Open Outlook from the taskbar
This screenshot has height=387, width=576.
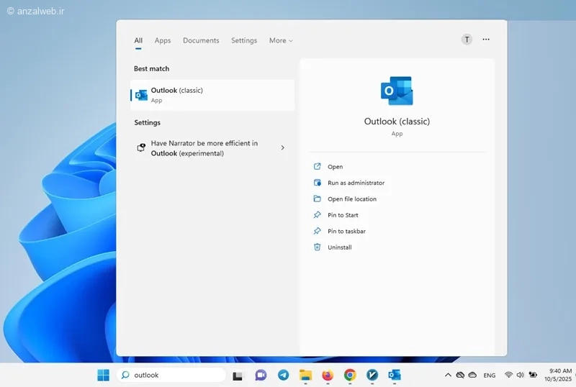tap(395, 375)
